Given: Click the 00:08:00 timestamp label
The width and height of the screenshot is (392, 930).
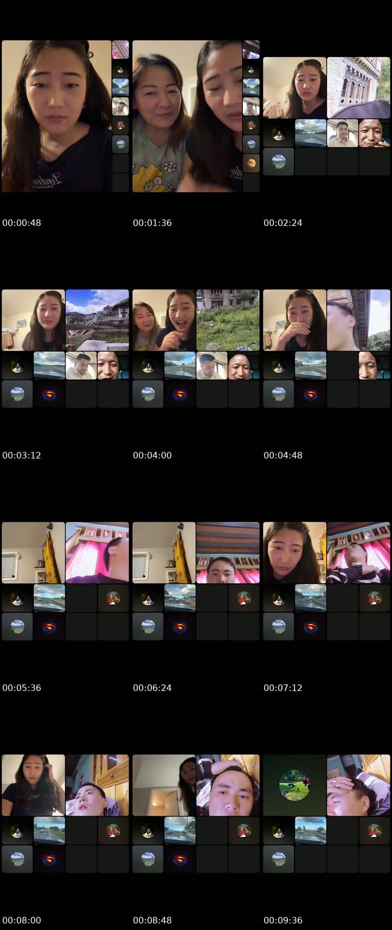Looking at the screenshot, I should coord(21,920).
